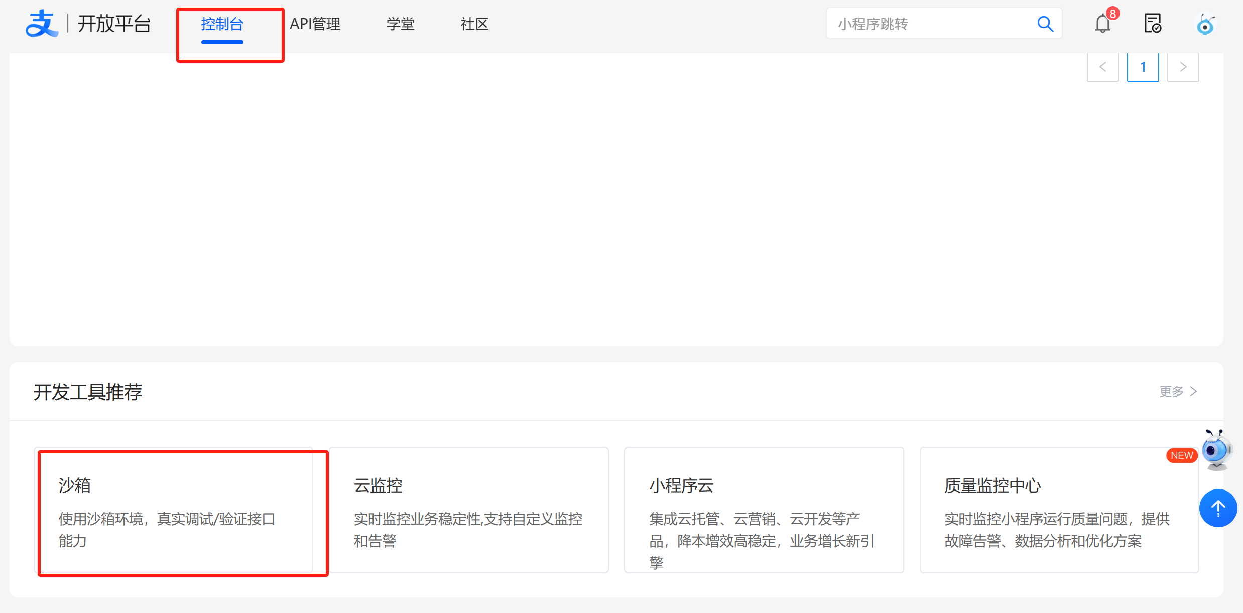Click the search magnifier icon
The width and height of the screenshot is (1243, 613).
pyautogui.click(x=1045, y=24)
